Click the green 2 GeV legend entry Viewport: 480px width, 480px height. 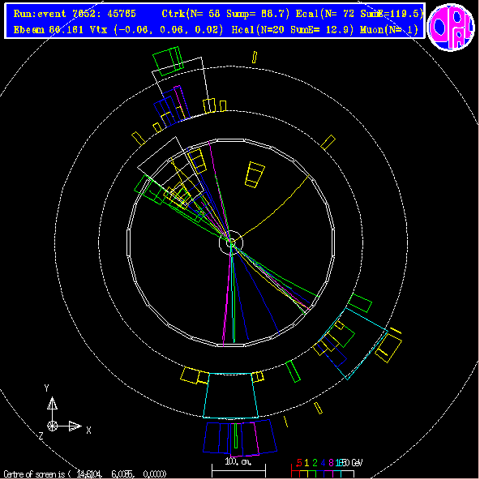315,462
